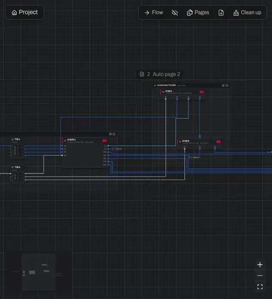Select the KM1 contactor node title
This screenshot has width=272, height=299.
point(169,91)
